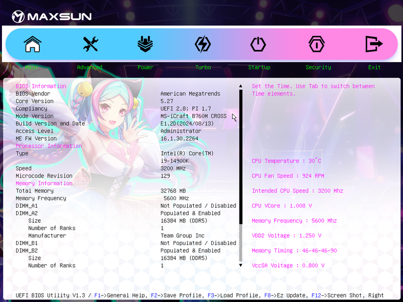The height and width of the screenshot is (302, 403).
Task: Click the American Megatrends value
Action: pyautogui.click(x=191, y=93)
